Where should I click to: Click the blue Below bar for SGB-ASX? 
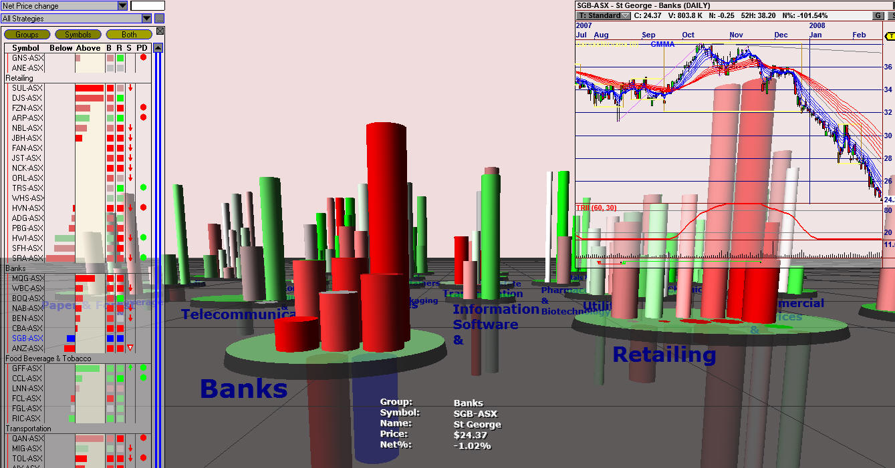pyautogui.click(x=71, y=338)
